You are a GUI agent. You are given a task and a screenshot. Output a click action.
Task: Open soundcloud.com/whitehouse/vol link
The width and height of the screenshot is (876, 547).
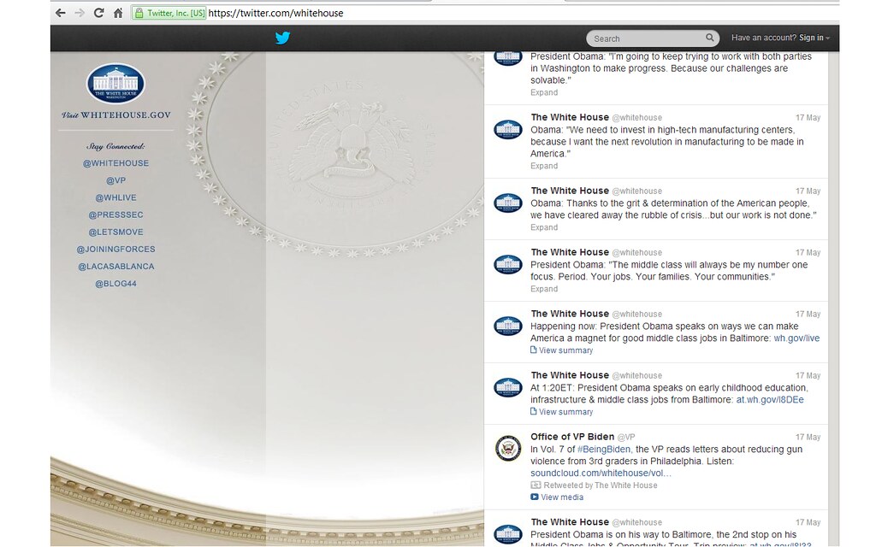601,473
